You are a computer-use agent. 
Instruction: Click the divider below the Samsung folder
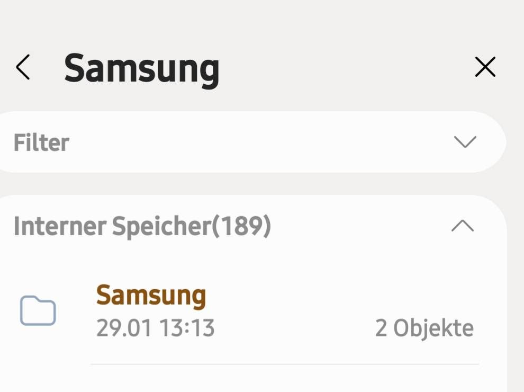(285, 364)
